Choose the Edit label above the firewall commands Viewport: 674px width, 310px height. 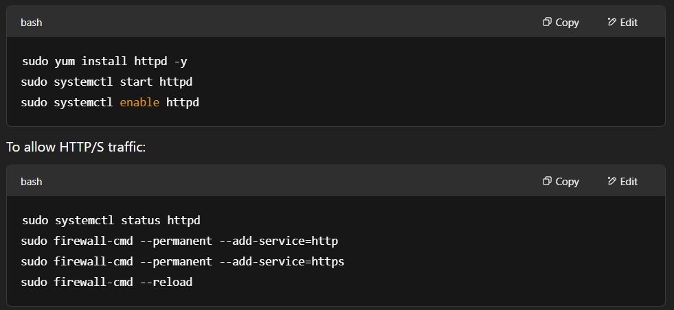(x=629, y=182)
